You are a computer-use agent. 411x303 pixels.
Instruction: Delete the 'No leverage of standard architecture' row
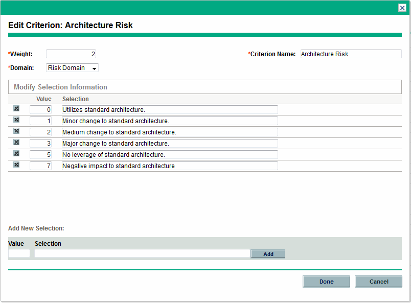click(x=16, y=154)
